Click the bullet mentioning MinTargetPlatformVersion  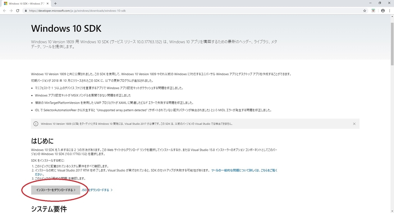click(114, 103)
